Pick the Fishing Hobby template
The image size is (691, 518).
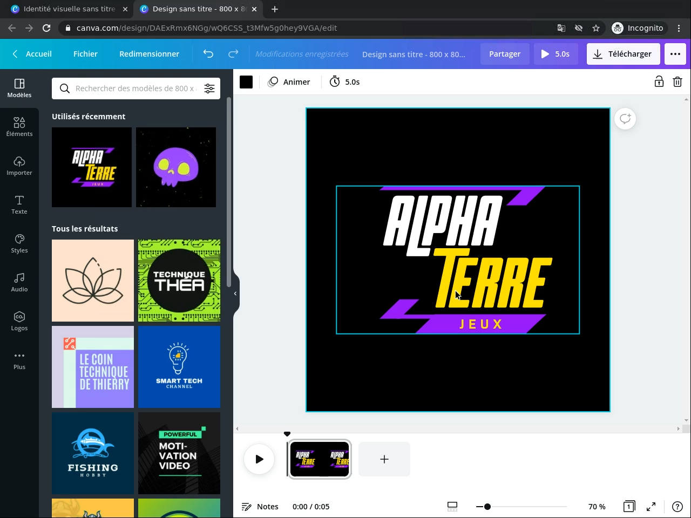click(93, 453)
